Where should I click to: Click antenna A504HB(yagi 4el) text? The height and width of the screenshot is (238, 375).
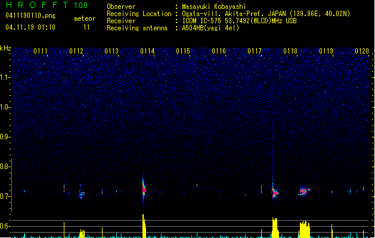(210, 28)
